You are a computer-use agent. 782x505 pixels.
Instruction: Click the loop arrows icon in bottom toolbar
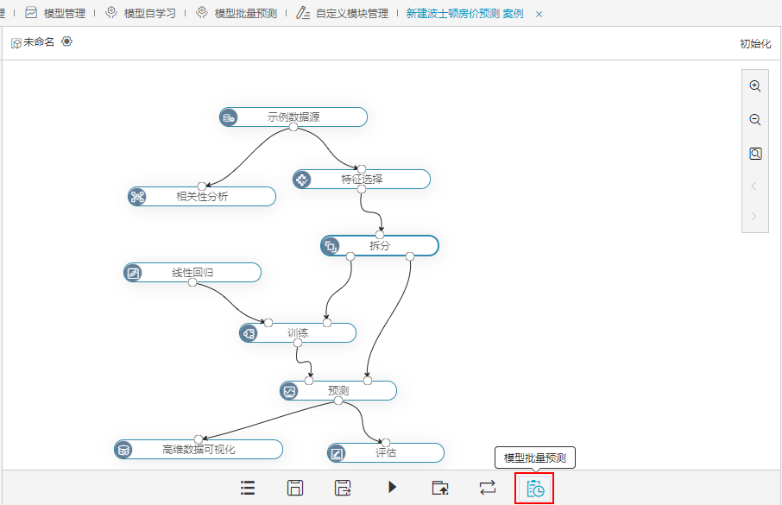click(x=488, y=487)
